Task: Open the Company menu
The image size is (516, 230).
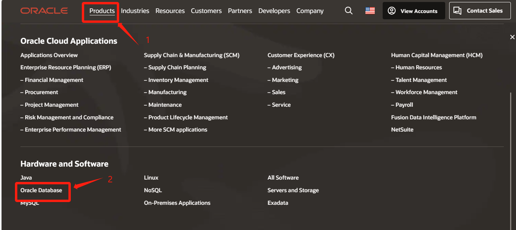Action: [310, 11]
